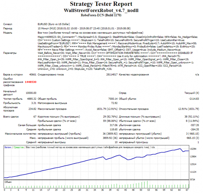Image resolution: width=203 pixels, height=194 pixels.
Task: Click the short positions value 29 (82.76%)
Action: pos(110,117)
